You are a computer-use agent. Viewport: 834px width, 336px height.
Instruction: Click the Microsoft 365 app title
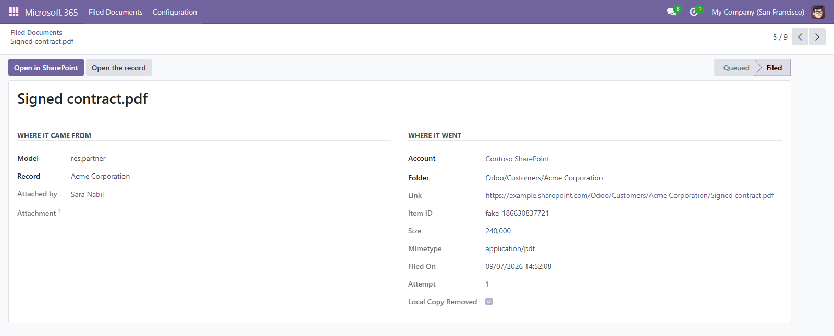51,12
